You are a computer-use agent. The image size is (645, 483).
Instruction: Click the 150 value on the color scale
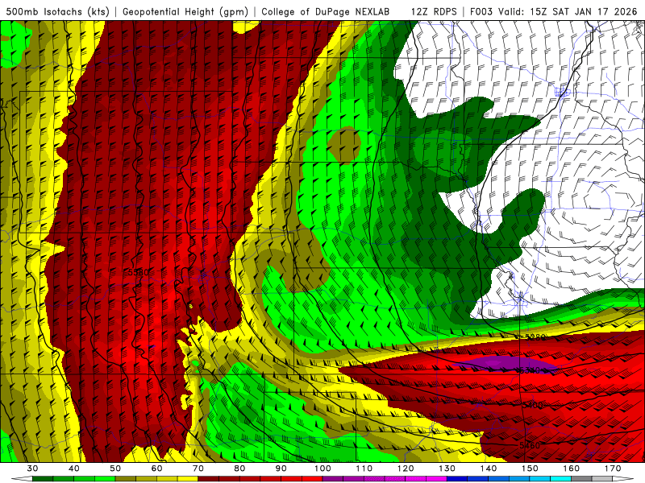[530, 469]
